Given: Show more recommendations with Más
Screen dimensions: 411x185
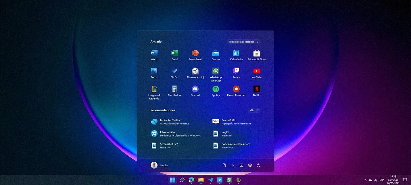Looking at the screenshot, I should click(x=254, y=110).
